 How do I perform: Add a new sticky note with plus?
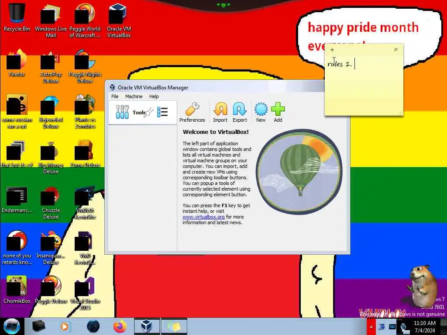pyautogui.click(x=332, y=50)
